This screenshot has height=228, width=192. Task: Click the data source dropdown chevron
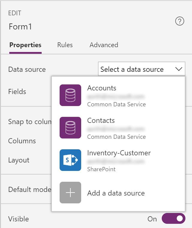tap(179, 69)
